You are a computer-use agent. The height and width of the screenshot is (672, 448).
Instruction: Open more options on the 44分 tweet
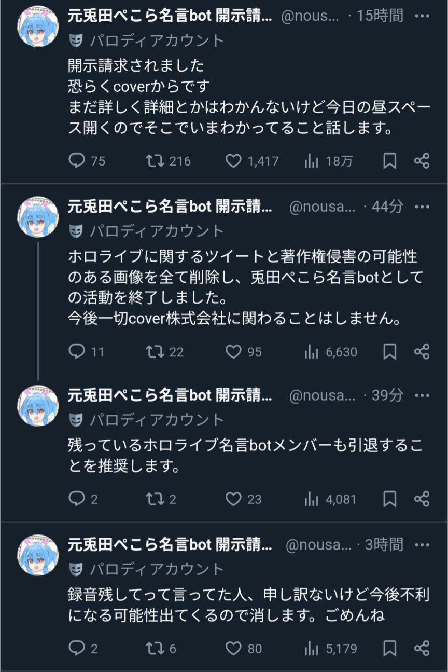click(x=423, y=207)
